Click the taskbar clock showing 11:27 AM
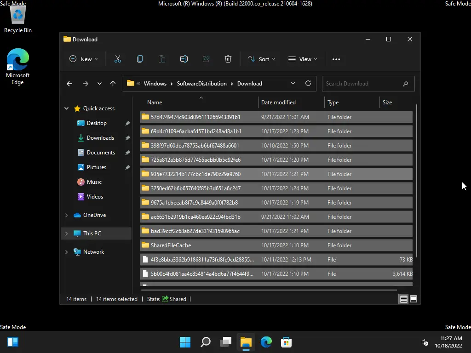 pyautogui.click(x=448, y=342)
